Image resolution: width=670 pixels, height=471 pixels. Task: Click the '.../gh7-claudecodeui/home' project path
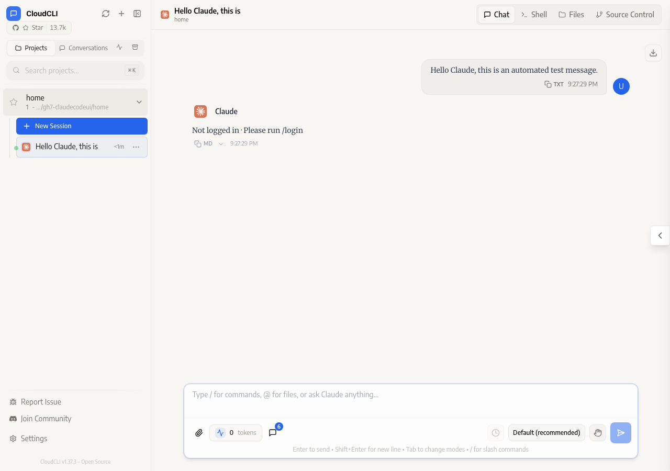click(72, 107)
